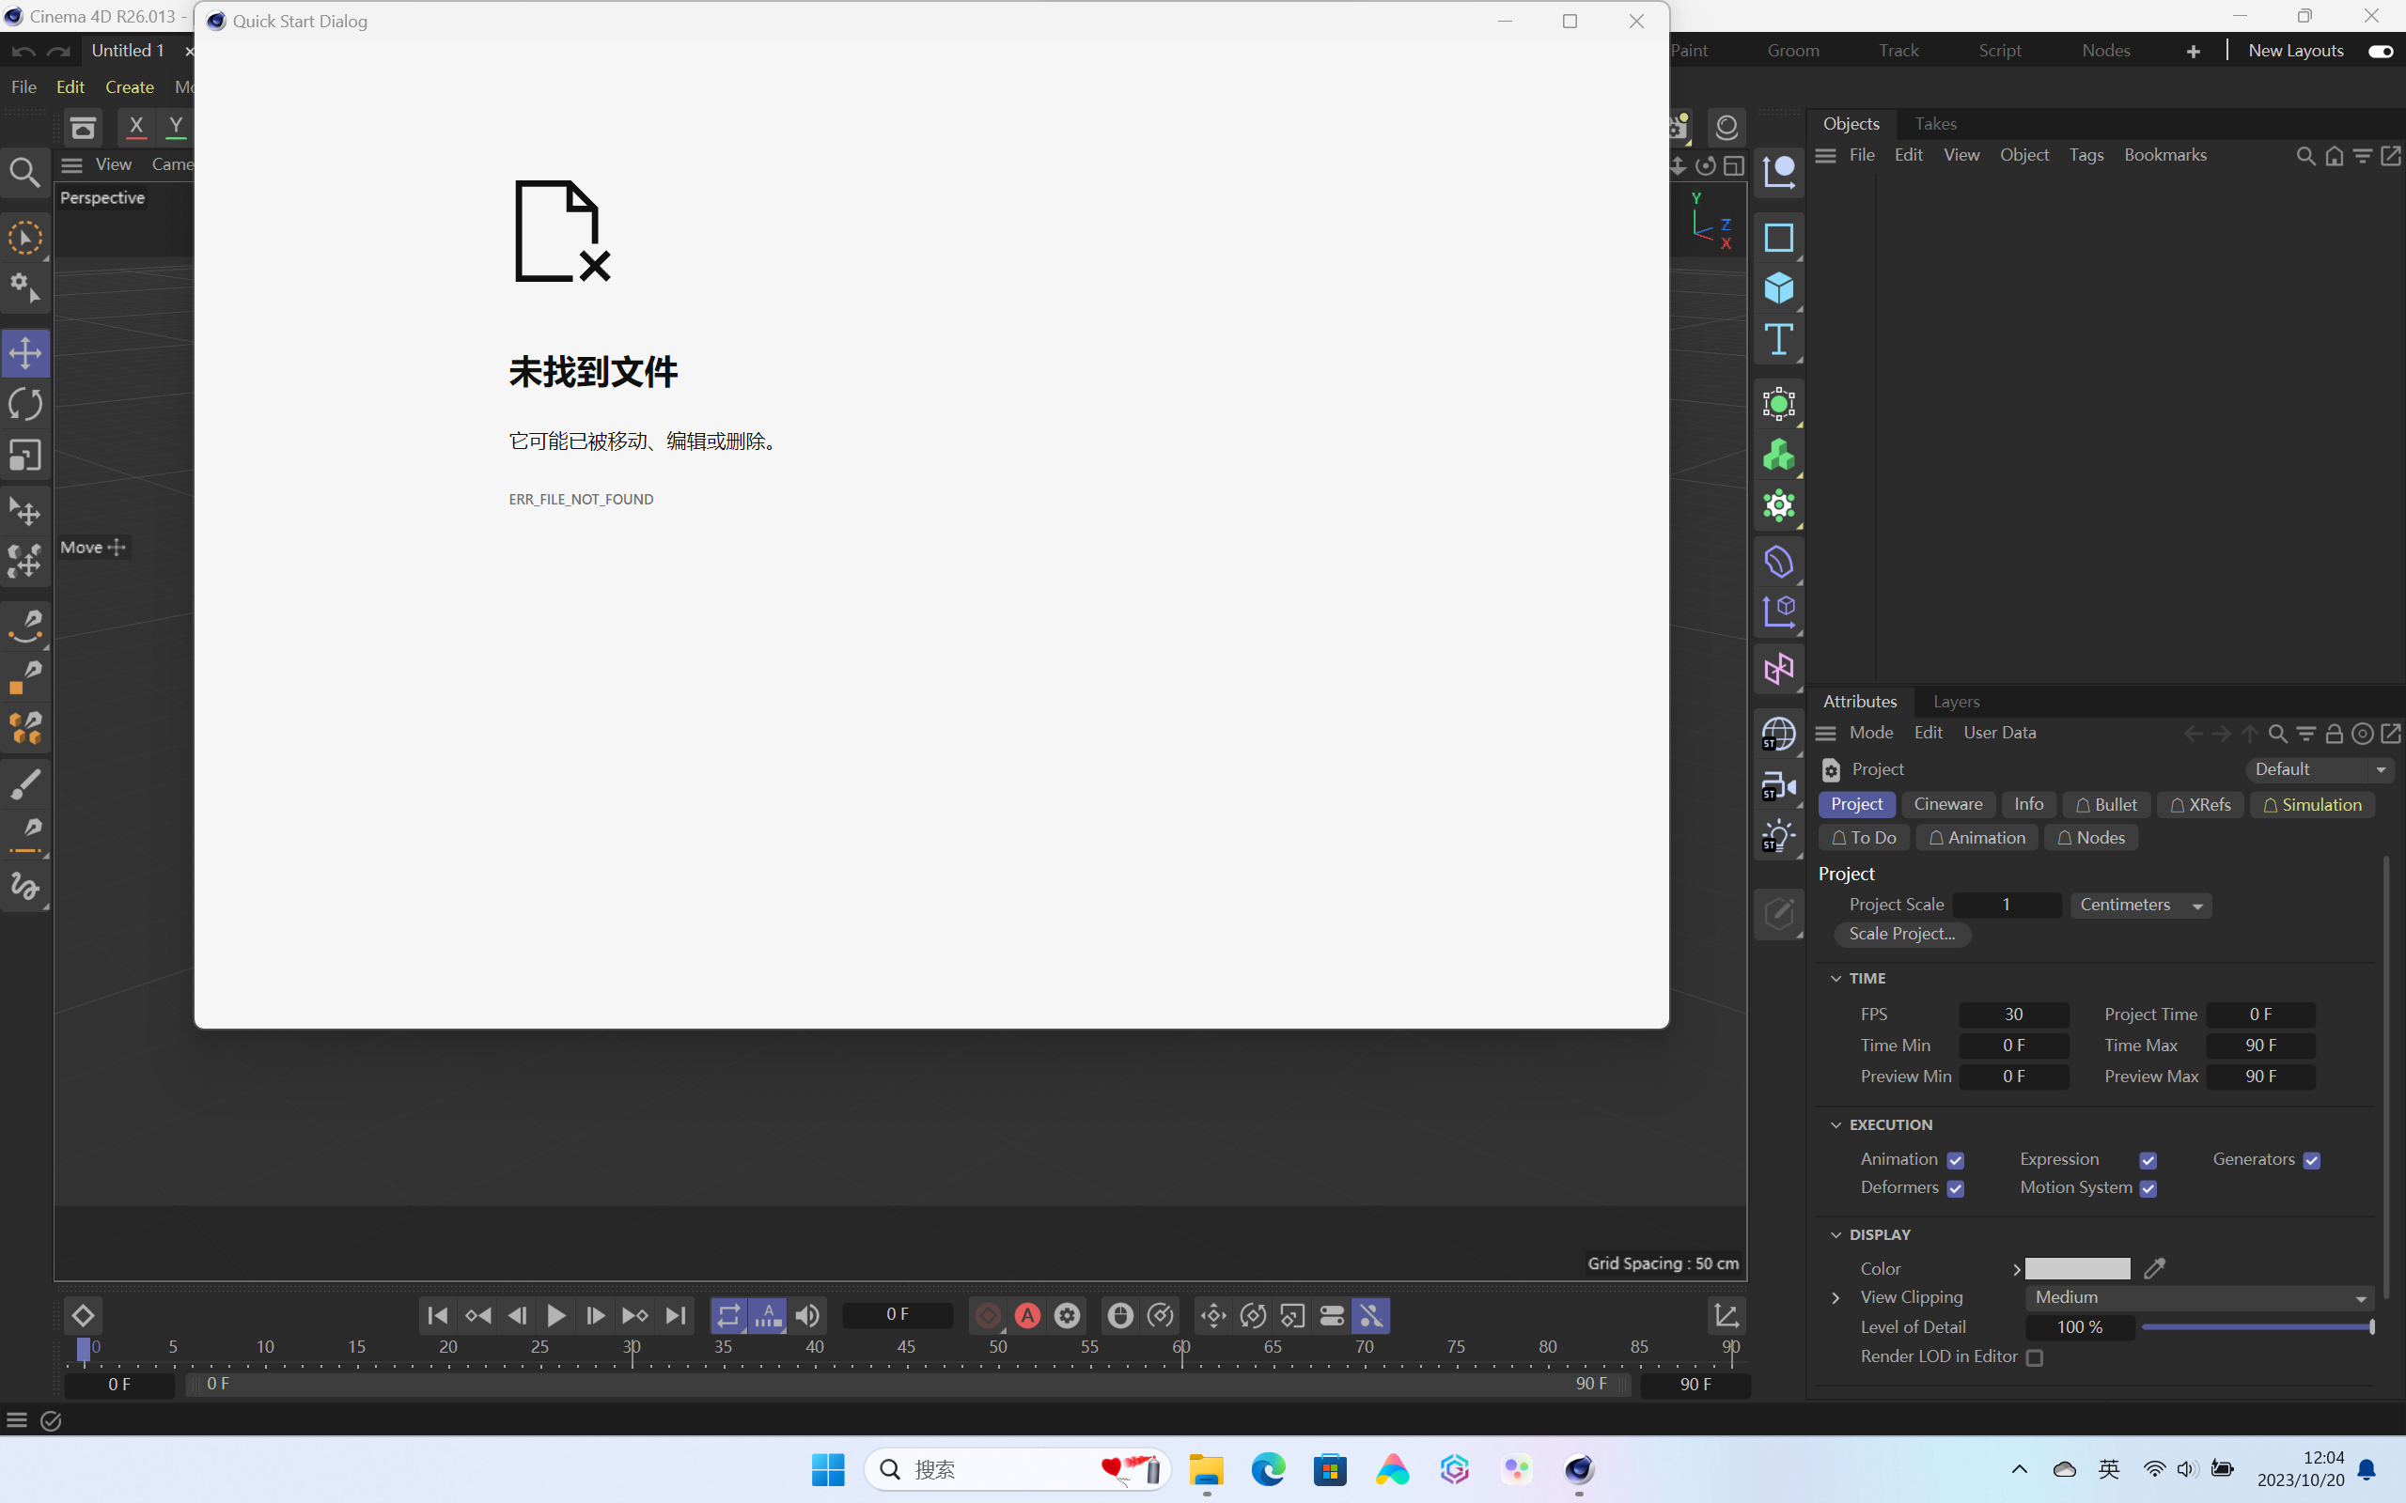
Task: Select the Brush paint tool
Action: pos(24,782)
